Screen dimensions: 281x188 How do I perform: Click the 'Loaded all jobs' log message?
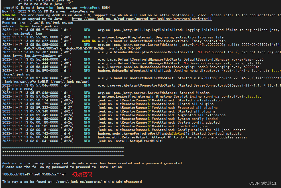tap(193, 126)
